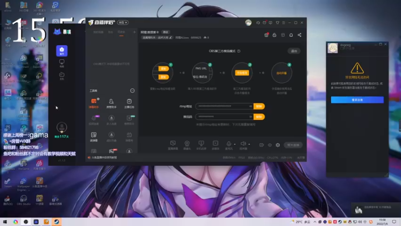Viewport: 401px width, 226px height.
Task: Click the camera source icon in bottom bar
Action: pyautogui.click(x=187, y=145)
